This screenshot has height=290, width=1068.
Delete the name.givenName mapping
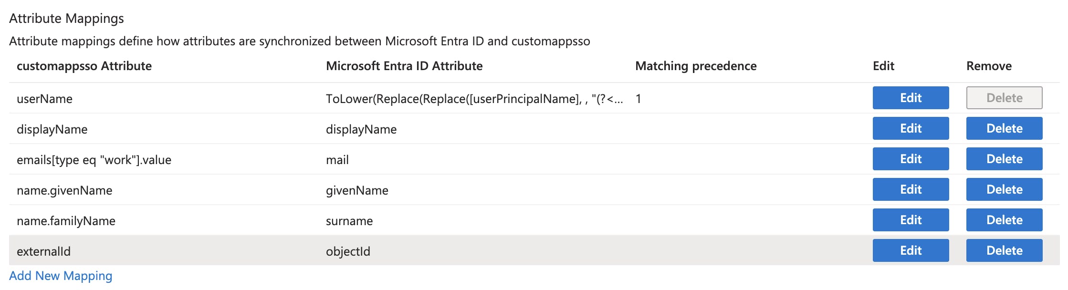tap(1003, 189)
